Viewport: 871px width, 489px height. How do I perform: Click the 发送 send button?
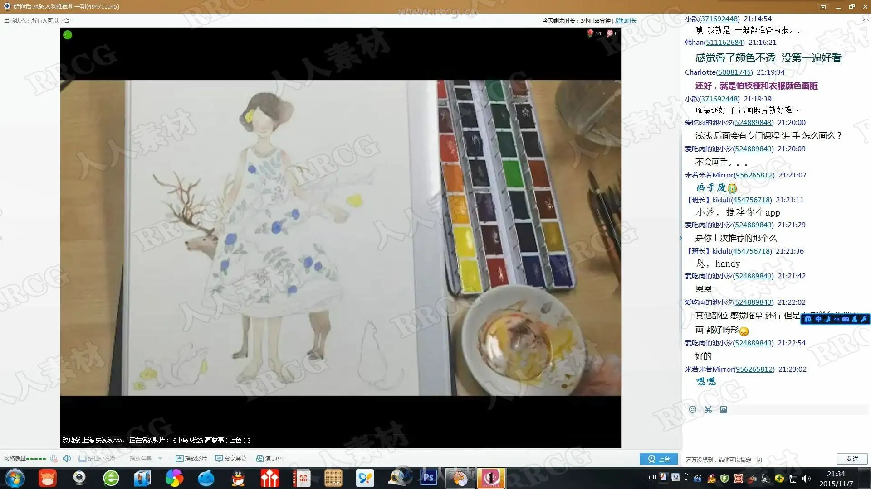[x=851, y=459]
